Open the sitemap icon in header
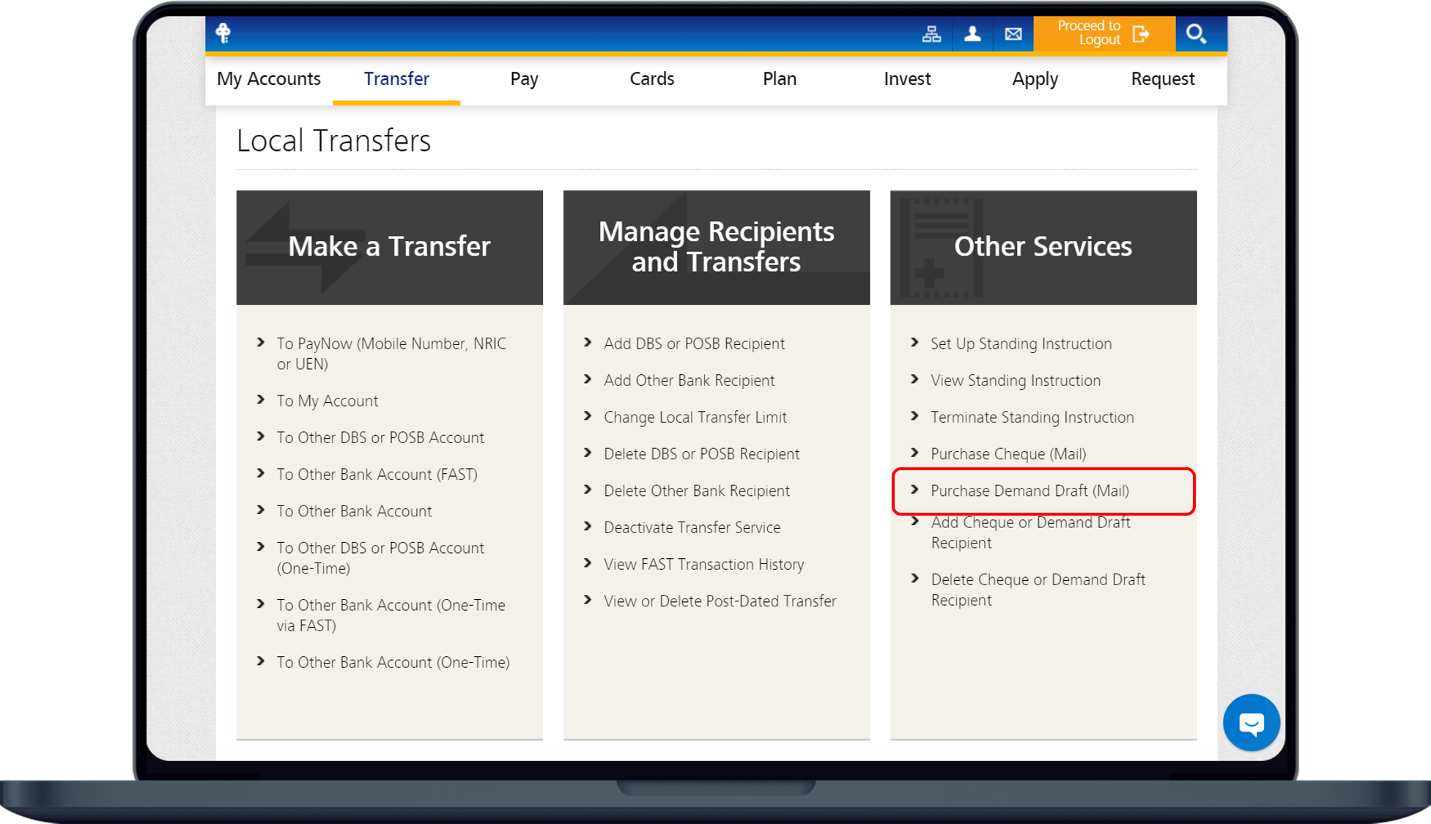 tap(931, 34)
